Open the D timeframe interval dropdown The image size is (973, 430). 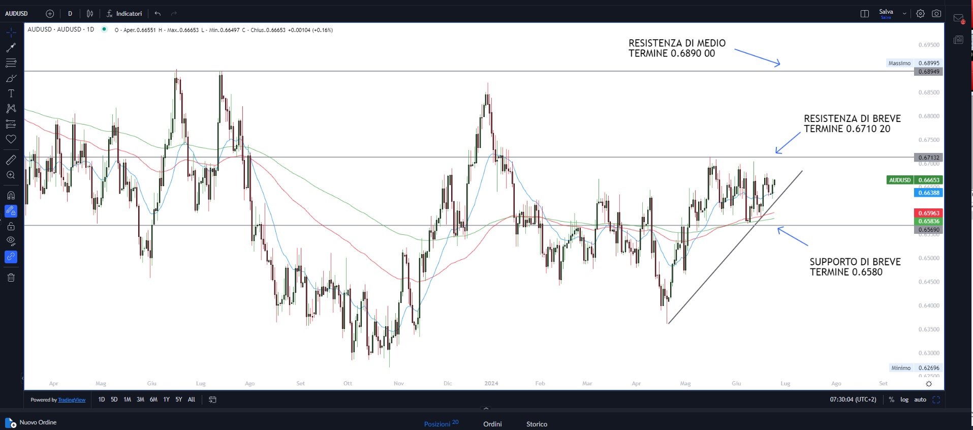point(70,14)
